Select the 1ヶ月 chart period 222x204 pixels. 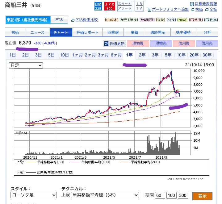click(x=77, y=55)
